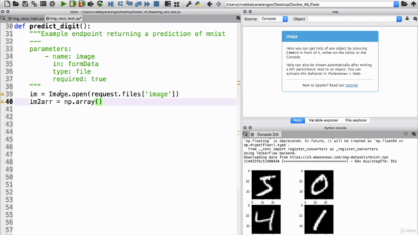418x235 pixels.
Task: Click the digit 0 MNIST plot
Action: [319, 185]
